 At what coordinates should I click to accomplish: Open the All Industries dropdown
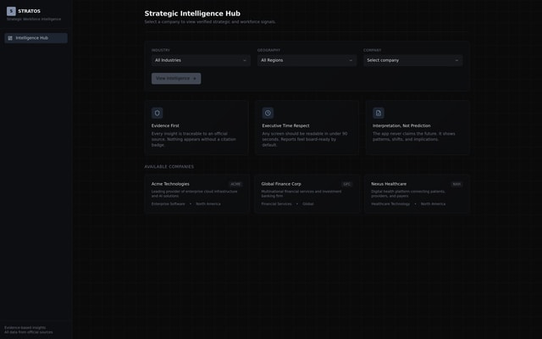(201, 60)
